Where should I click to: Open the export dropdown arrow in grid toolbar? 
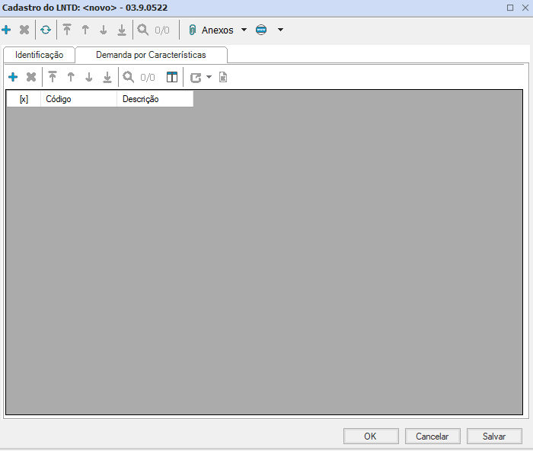coord(209,77)
